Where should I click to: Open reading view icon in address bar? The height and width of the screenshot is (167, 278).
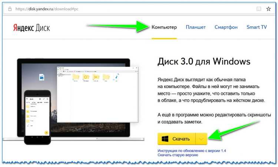click(259, 7)
